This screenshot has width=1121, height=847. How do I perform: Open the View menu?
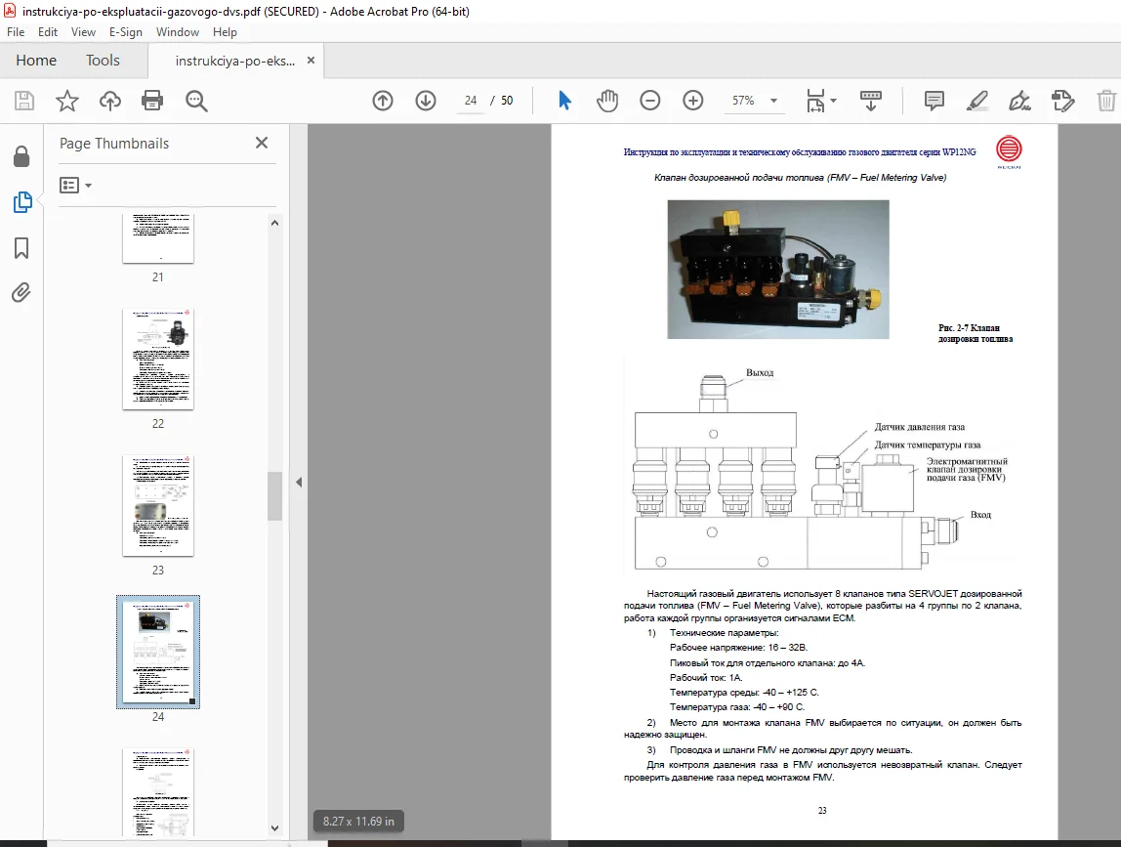(x=83, y=32)
